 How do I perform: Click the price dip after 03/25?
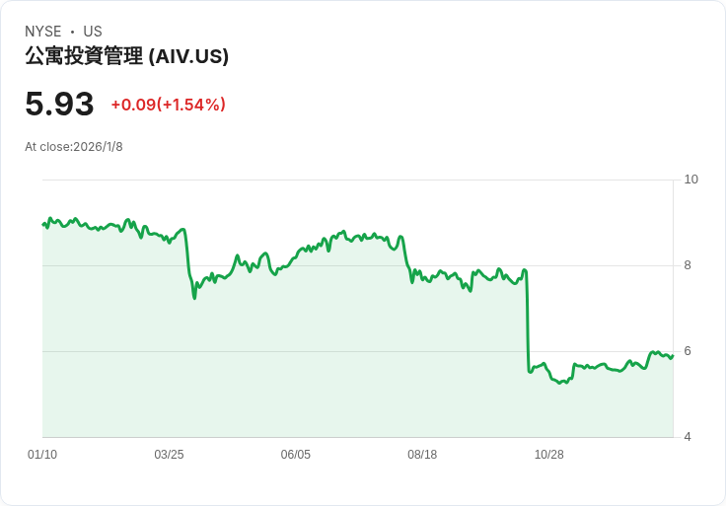point(194,296)
